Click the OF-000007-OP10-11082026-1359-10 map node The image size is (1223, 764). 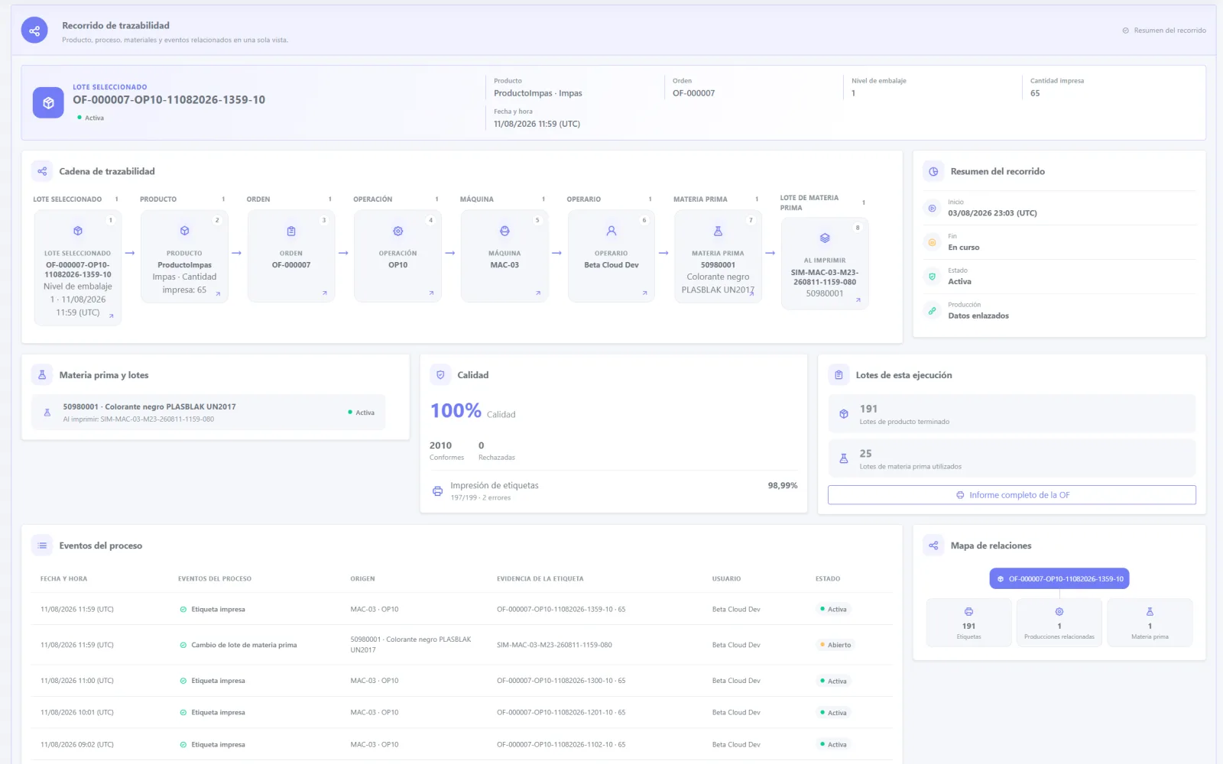(x=1059, y=579)
